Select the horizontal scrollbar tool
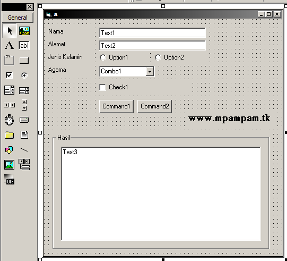The image size is (287, 261). click(x=9, y=105)
